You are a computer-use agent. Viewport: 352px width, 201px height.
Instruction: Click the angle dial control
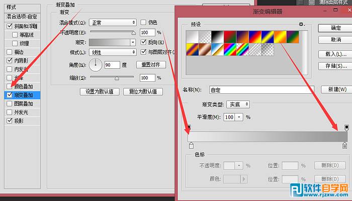pos(96,65)
